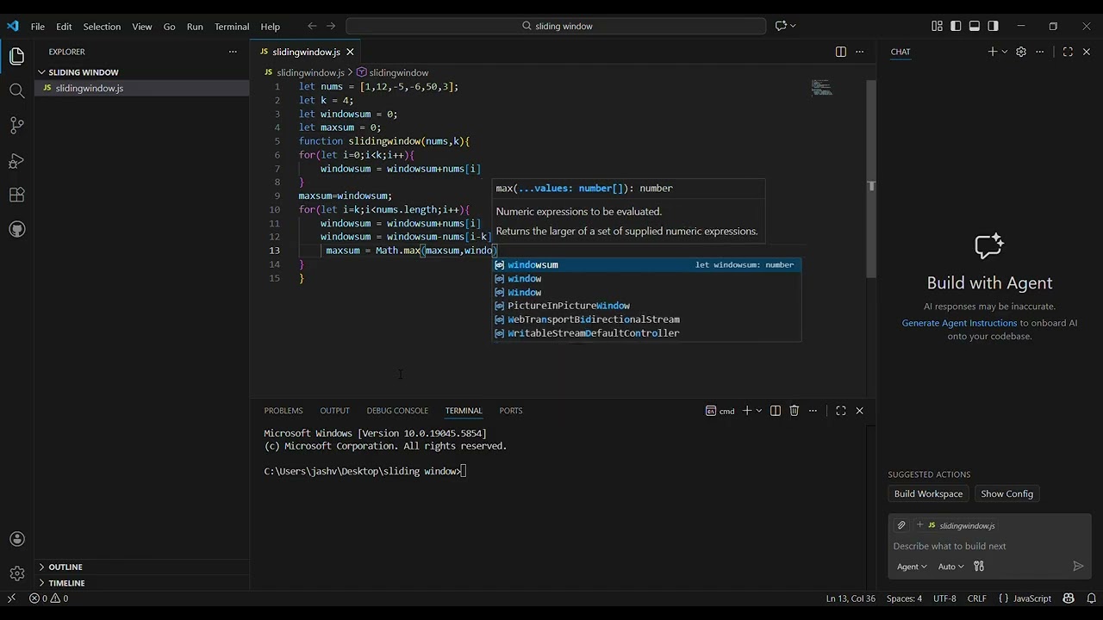1103x620 pixels.
Task: Open the File menu
Action: pos(38,26)
